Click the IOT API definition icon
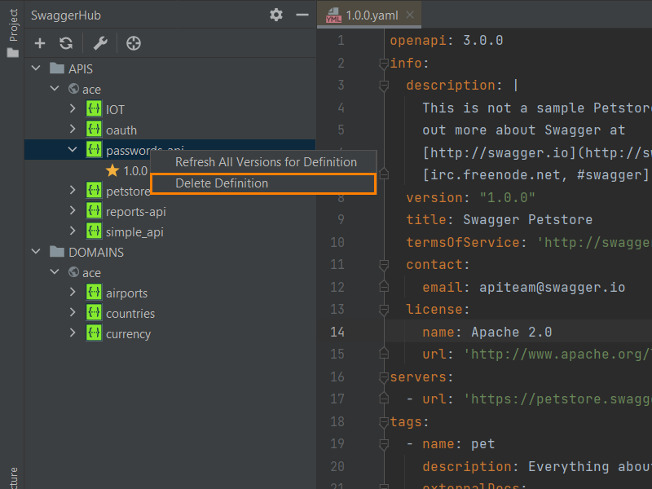 pyautogui.click(x=94, y=109)
